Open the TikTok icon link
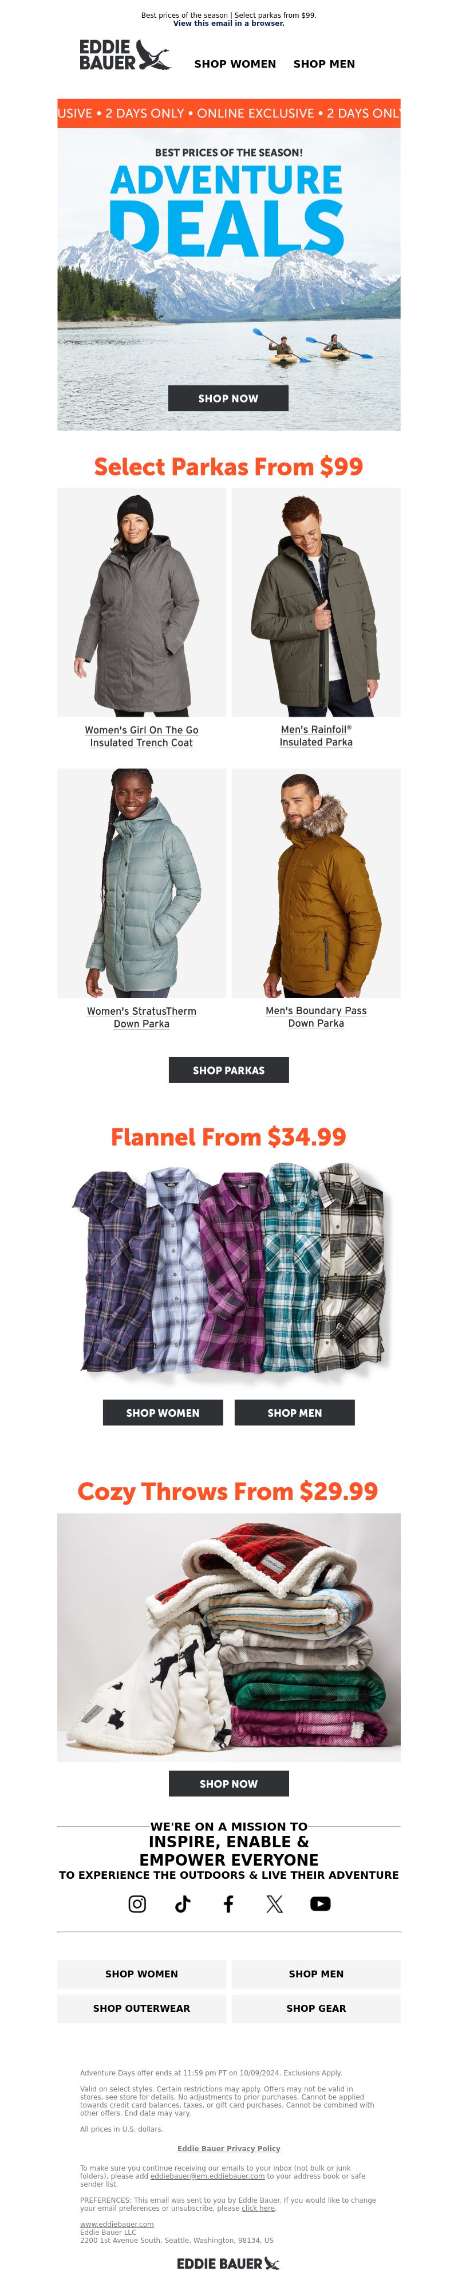The width and height of the screenshot is (458, 2287). point(183,1903)
